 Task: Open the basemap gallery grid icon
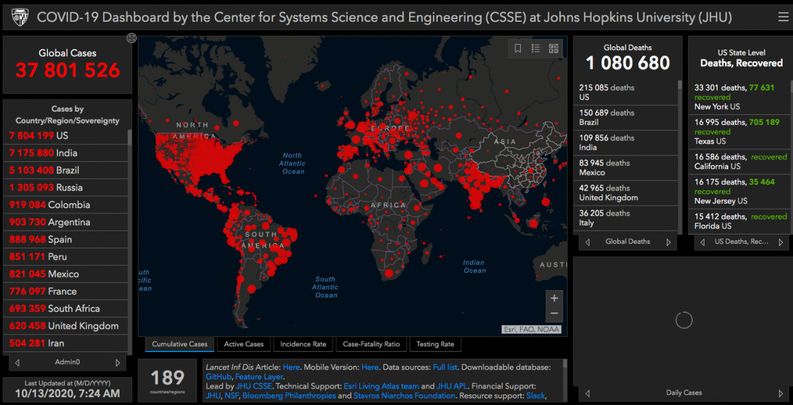(x=554, y=48)
